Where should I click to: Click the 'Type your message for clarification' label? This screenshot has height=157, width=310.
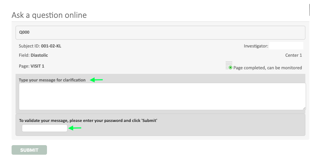(52, 80)
